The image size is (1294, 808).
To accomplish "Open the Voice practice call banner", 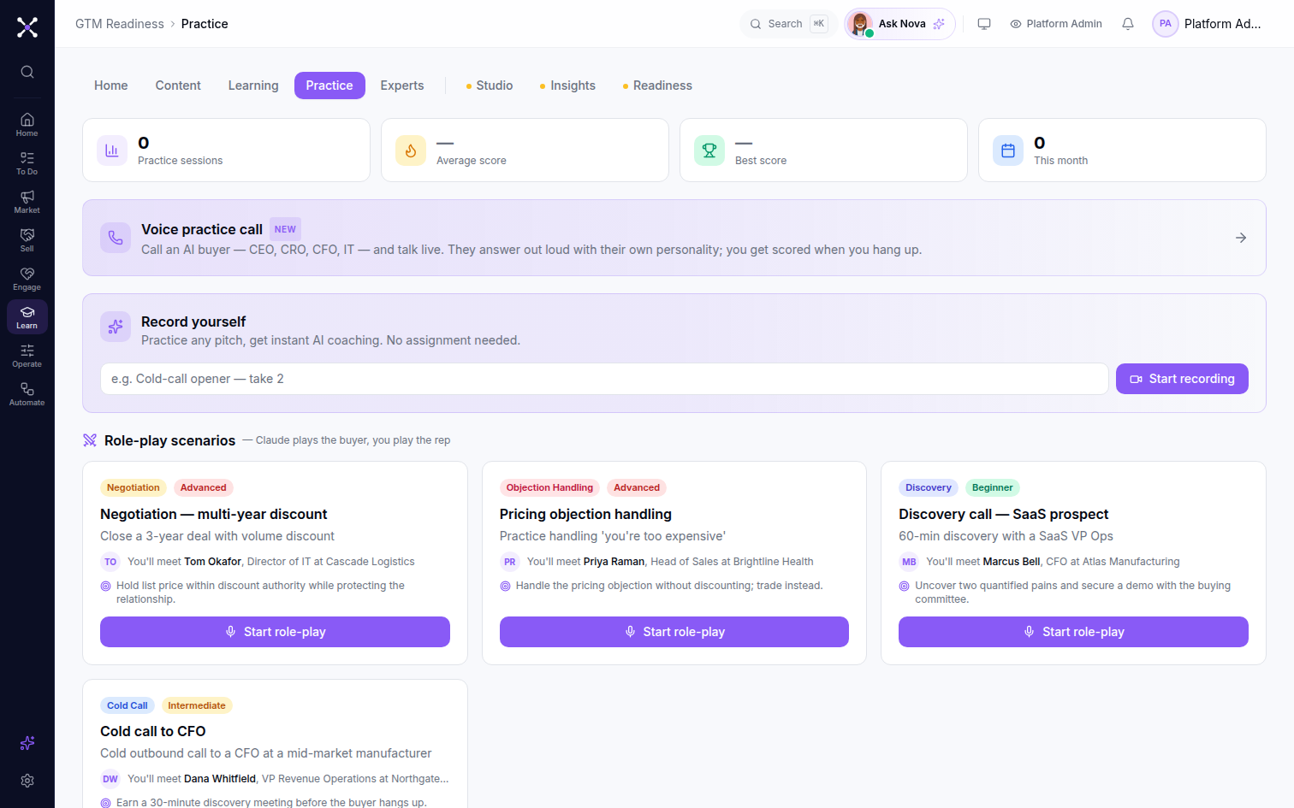I will click(x=674, y=238).
